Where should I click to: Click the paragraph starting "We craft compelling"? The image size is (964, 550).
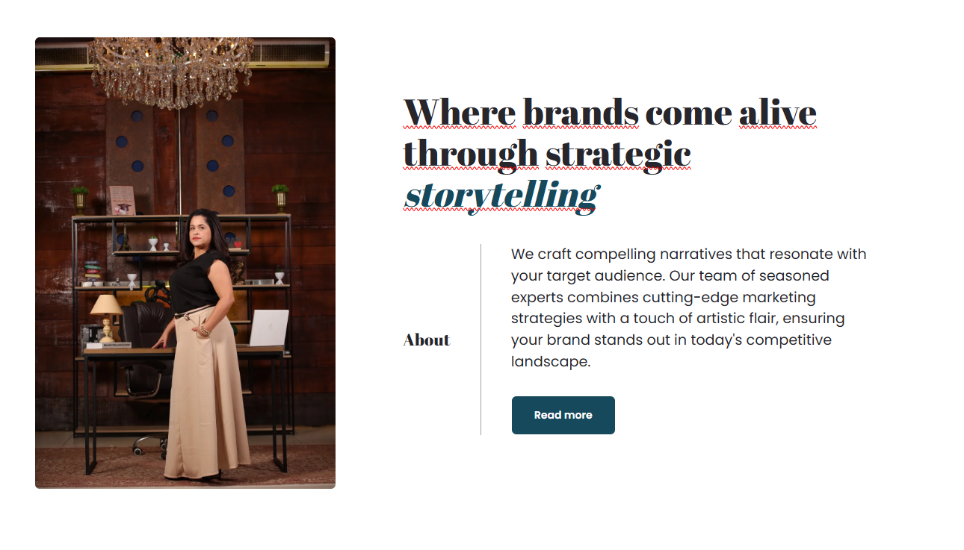(688, 307)
